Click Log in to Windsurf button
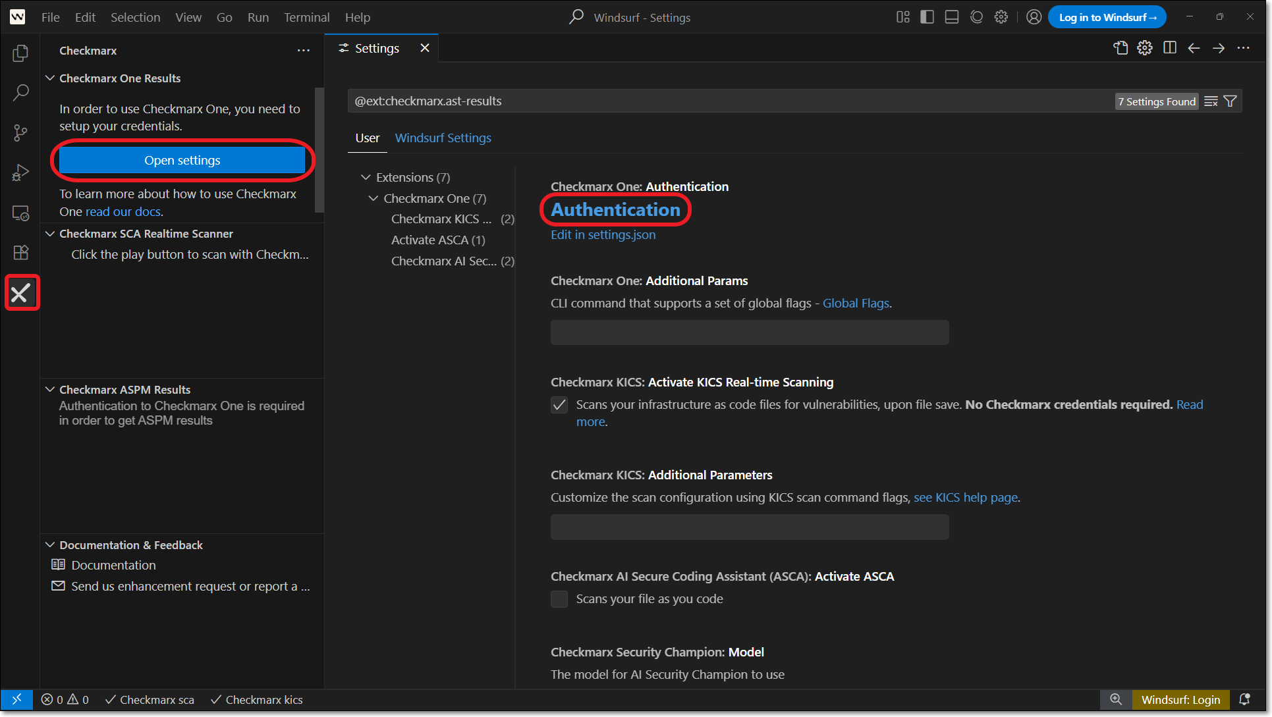Viewport: 1272px width, 717px height. [1107, 17]
